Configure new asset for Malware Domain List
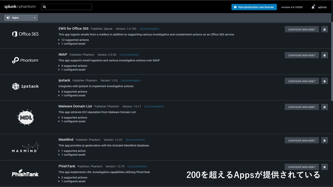The width and height of the screenshot is (333, 187). click(302, 107)
